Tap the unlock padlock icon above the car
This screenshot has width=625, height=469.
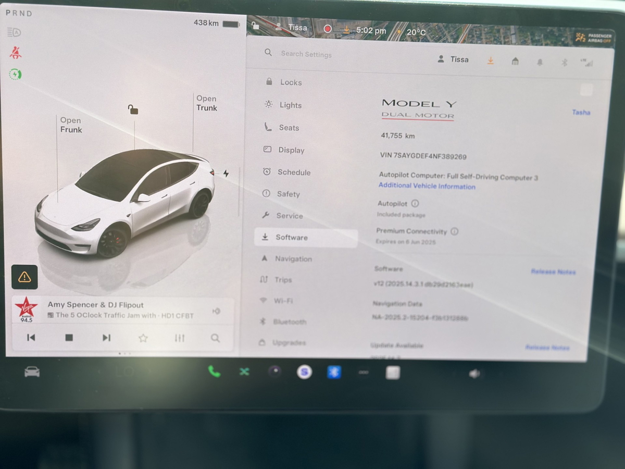tap(133, 109)
